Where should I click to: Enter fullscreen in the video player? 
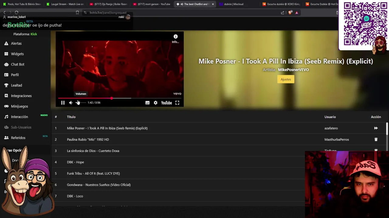[x=177, y=103]
